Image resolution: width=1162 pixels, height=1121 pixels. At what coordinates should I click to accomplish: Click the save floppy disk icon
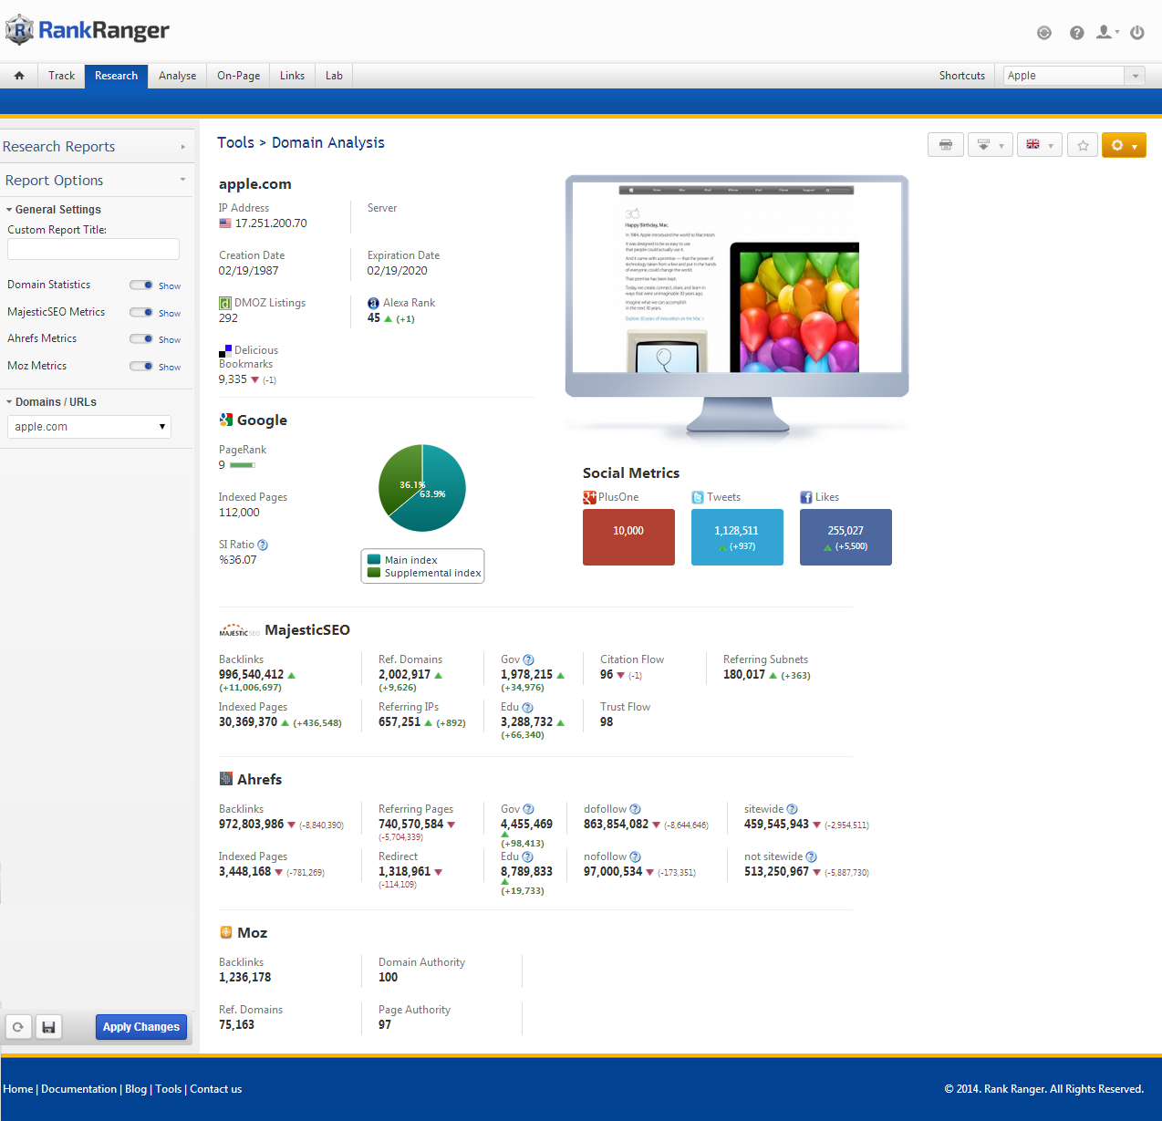(49, 1027)
